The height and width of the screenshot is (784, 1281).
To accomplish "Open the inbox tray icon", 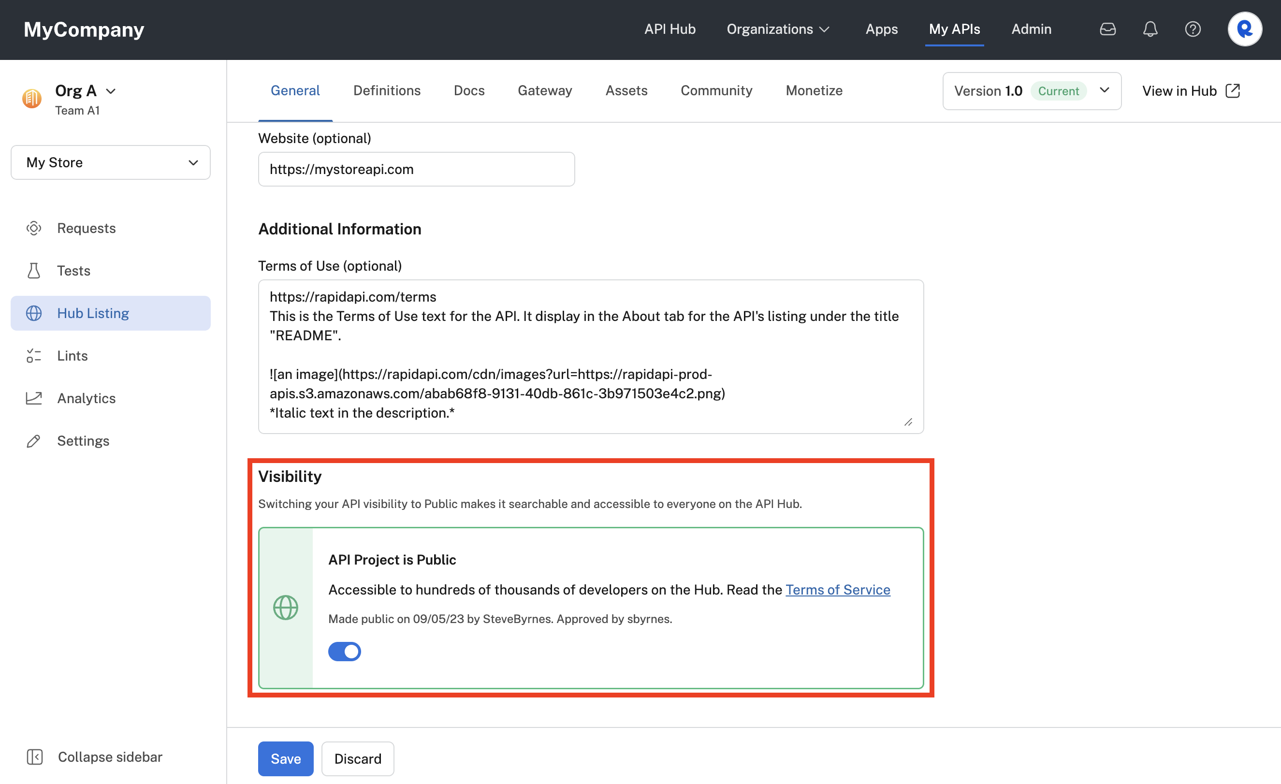I will [x=1107, y=29].
